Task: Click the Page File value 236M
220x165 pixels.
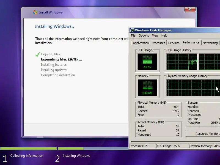Action: tap(215, 123)
